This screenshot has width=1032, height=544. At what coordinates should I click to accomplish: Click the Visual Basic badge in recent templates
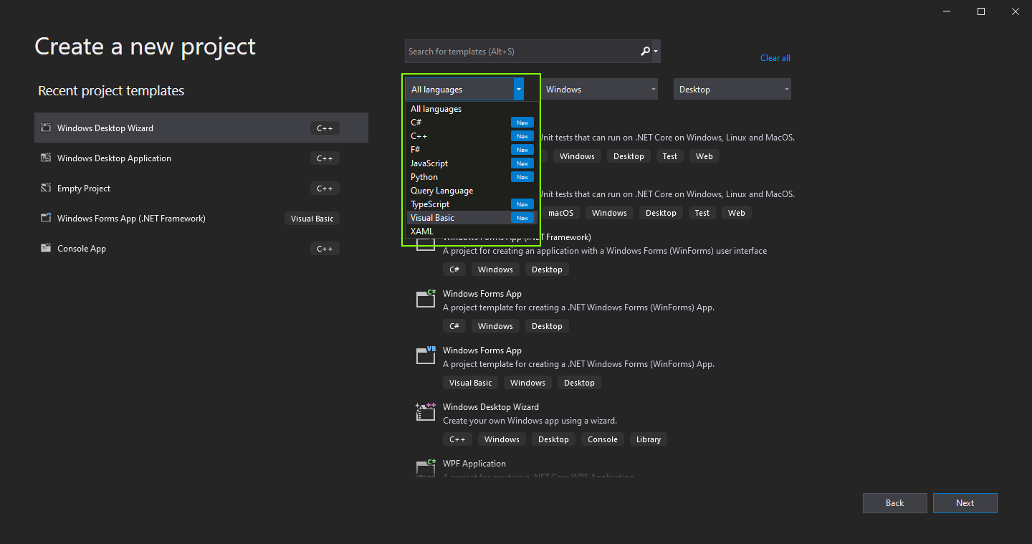pyautogui.click(x=312, y=219)
